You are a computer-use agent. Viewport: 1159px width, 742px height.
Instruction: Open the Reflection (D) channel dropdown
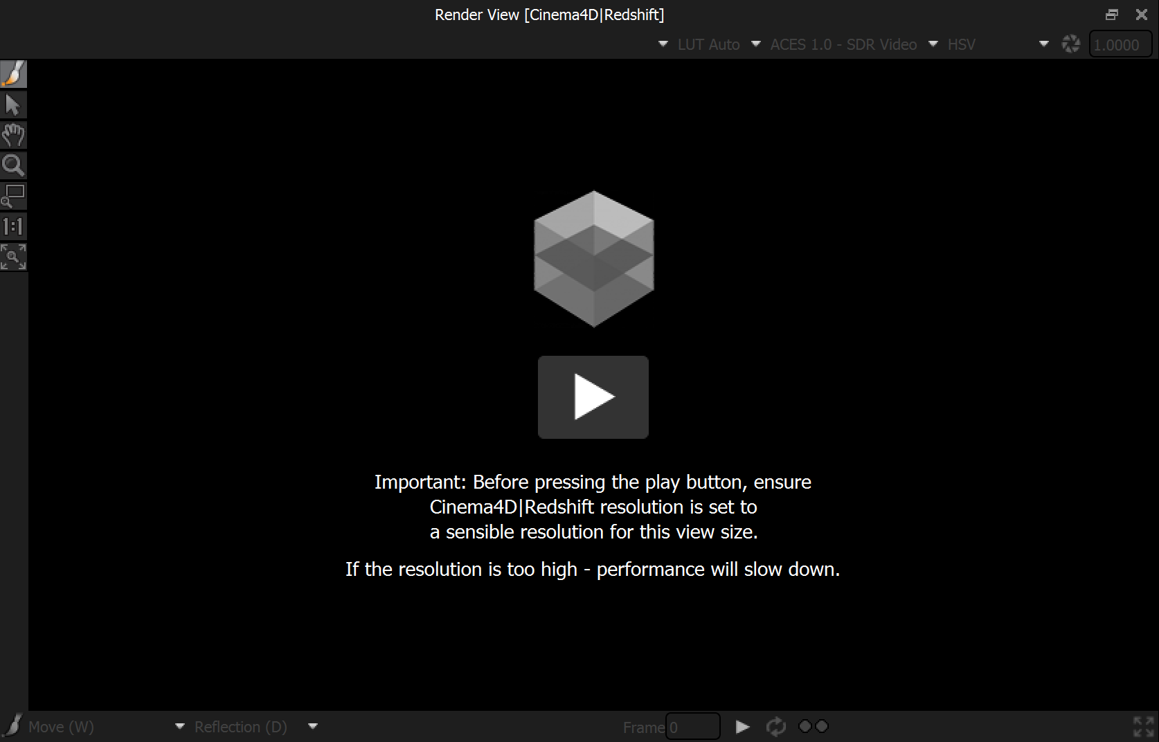point(312,726)
